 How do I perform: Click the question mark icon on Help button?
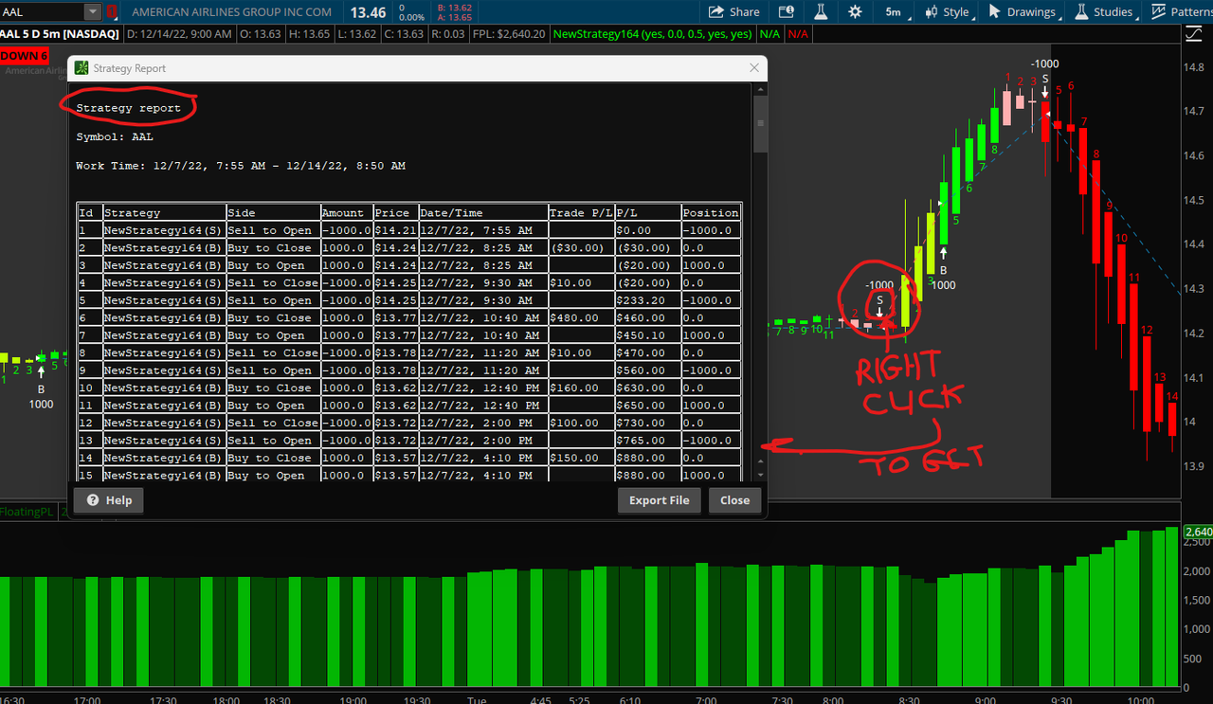tap(91, 500)
